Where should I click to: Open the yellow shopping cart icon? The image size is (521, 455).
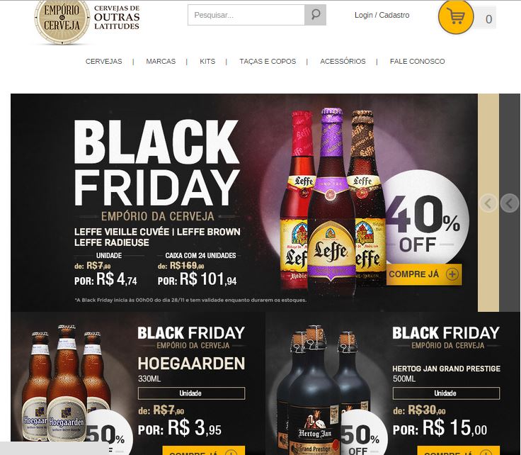click(456, 16)
